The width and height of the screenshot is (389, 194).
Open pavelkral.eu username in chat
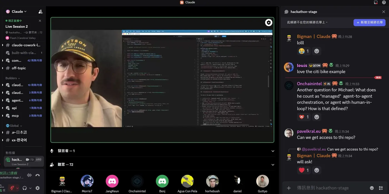pyautogui.click(x=309, y=131)
